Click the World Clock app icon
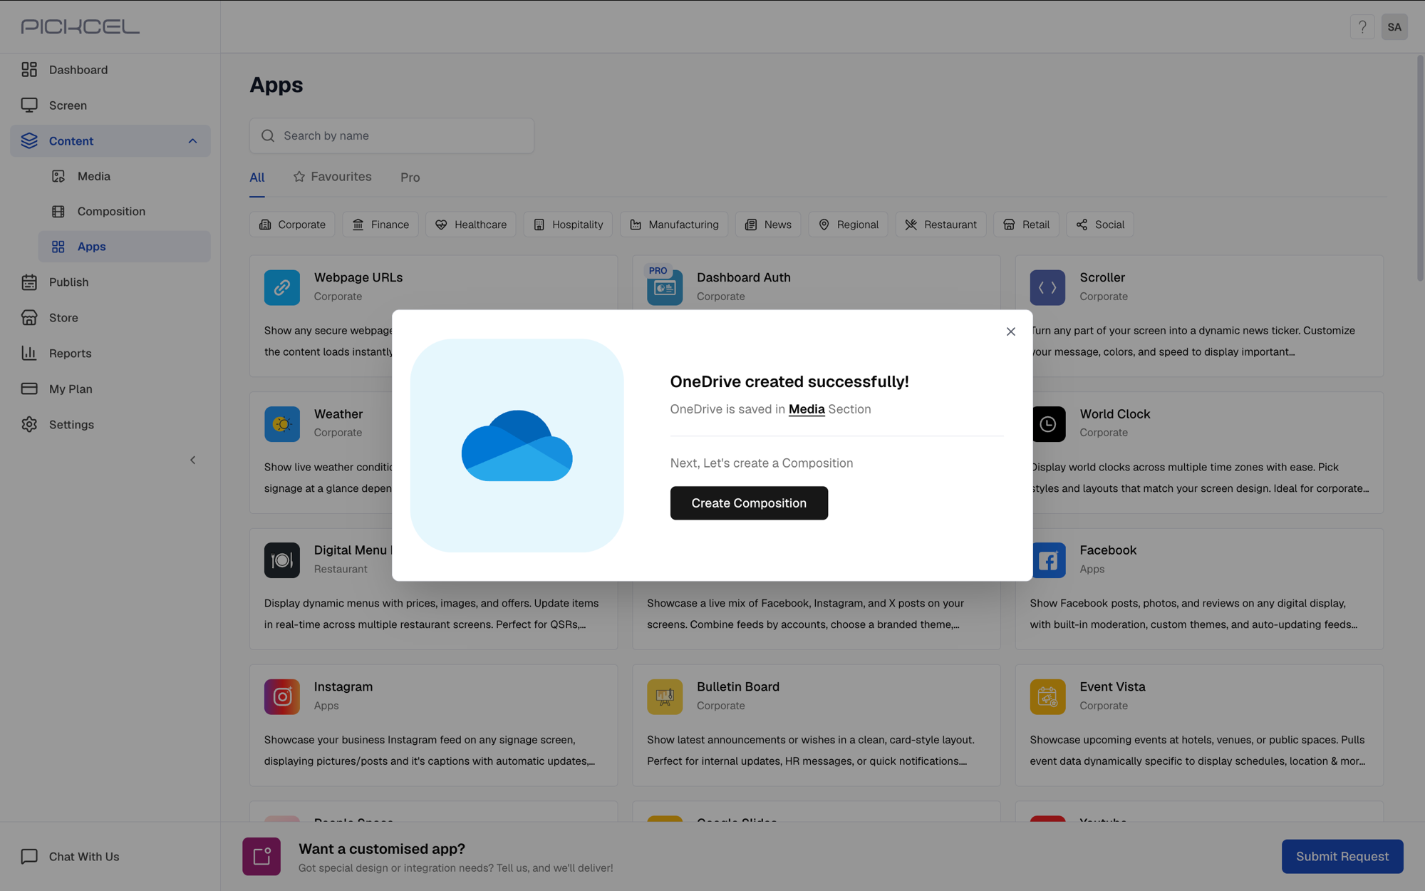 pos(1048,424)
